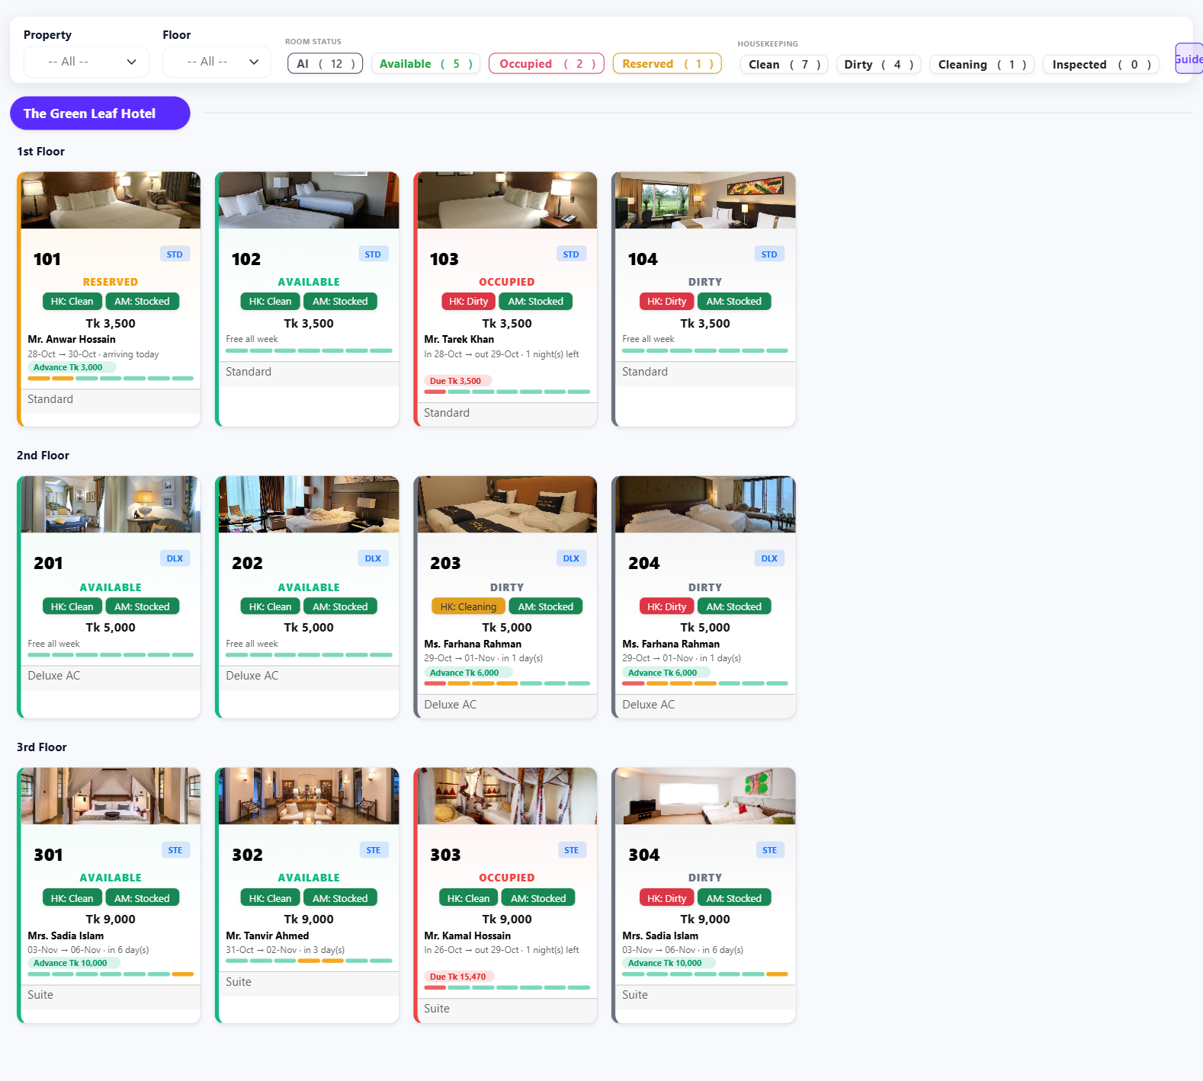Toggle the Clean housekeeping filter

coord(784,65)
